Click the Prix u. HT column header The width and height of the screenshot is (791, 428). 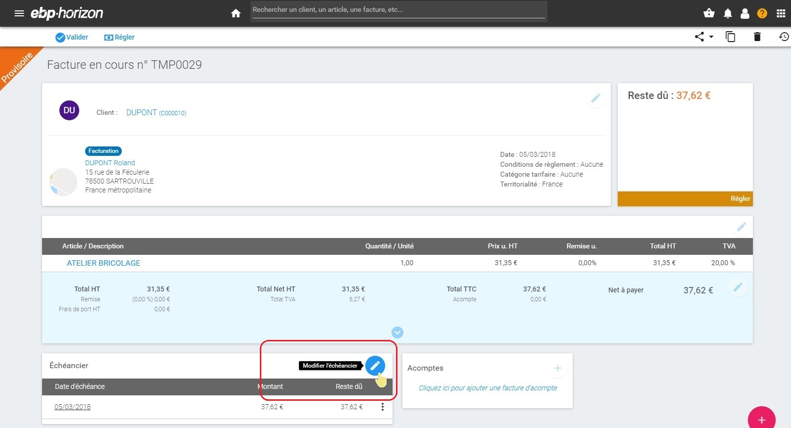point(502,246)
